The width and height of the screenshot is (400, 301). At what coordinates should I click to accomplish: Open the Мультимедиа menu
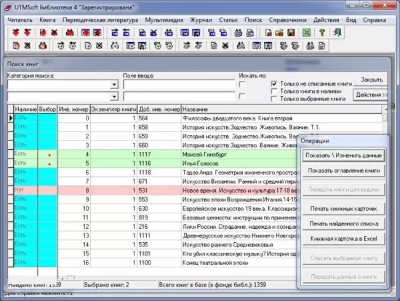(x=164, y=20)
